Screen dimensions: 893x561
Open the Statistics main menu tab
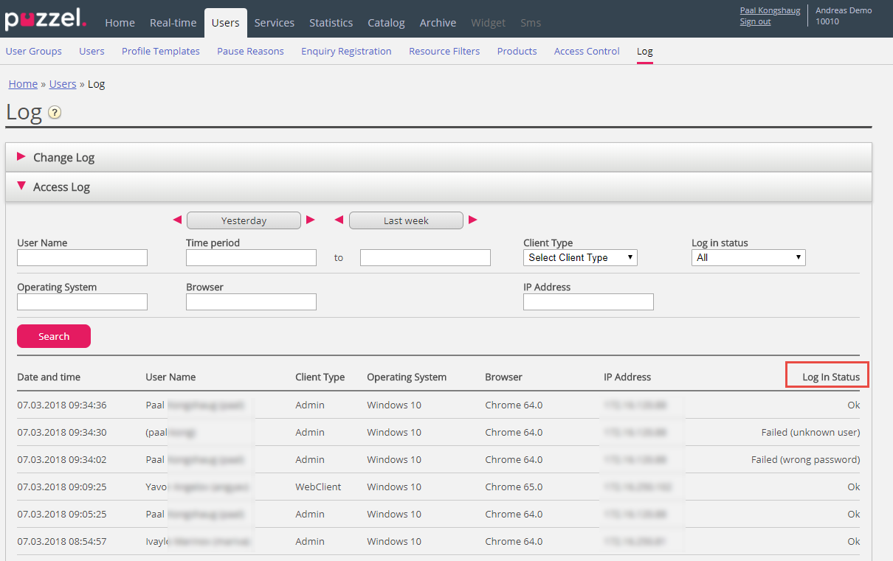point(331,23)
